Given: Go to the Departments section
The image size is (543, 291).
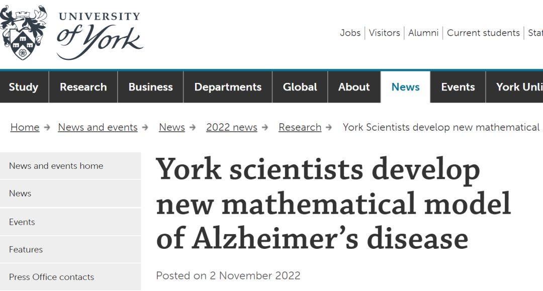Looking at the screenshot, I should 228,87.
